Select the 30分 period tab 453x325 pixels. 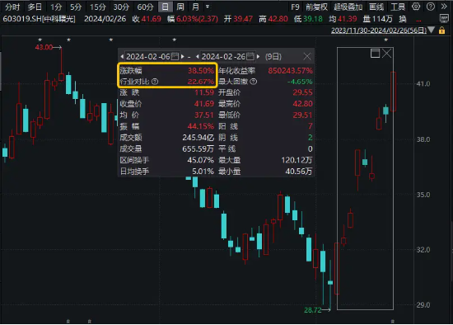pos(121,7)
